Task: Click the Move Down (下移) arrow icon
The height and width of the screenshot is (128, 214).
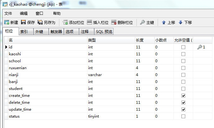Action: coord(180,22)
